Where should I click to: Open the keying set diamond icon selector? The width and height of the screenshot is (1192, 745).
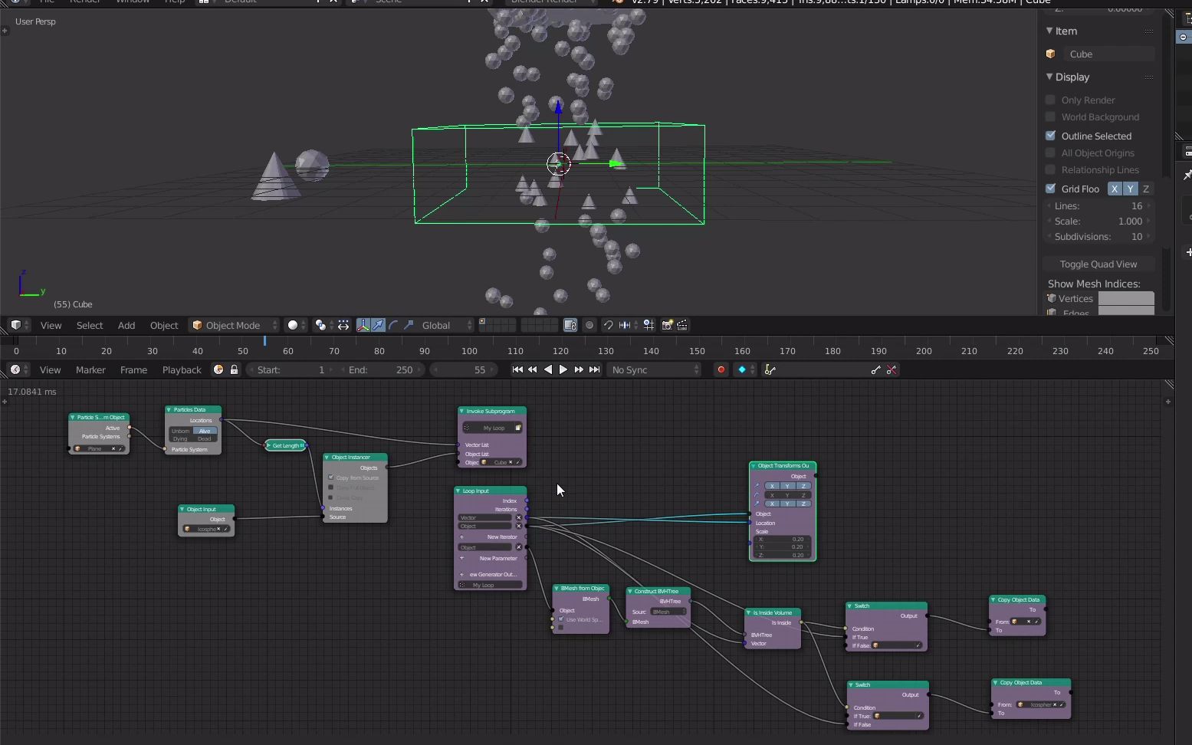(745, 369)
